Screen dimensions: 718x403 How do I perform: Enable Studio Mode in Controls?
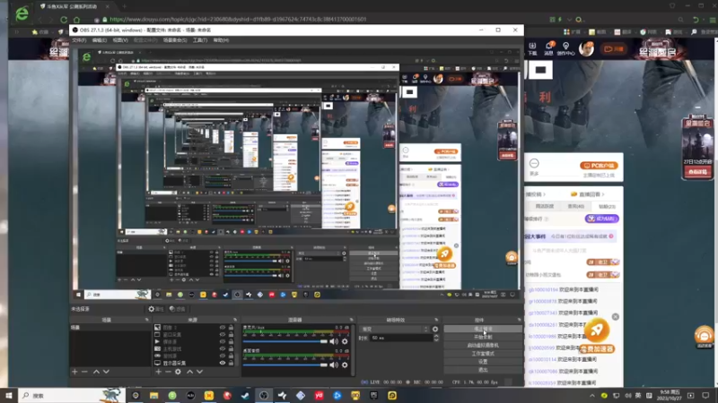[483, 354]
